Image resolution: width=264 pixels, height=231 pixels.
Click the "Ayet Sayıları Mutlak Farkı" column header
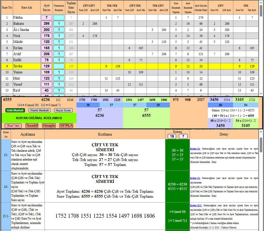tap(201, 8)
